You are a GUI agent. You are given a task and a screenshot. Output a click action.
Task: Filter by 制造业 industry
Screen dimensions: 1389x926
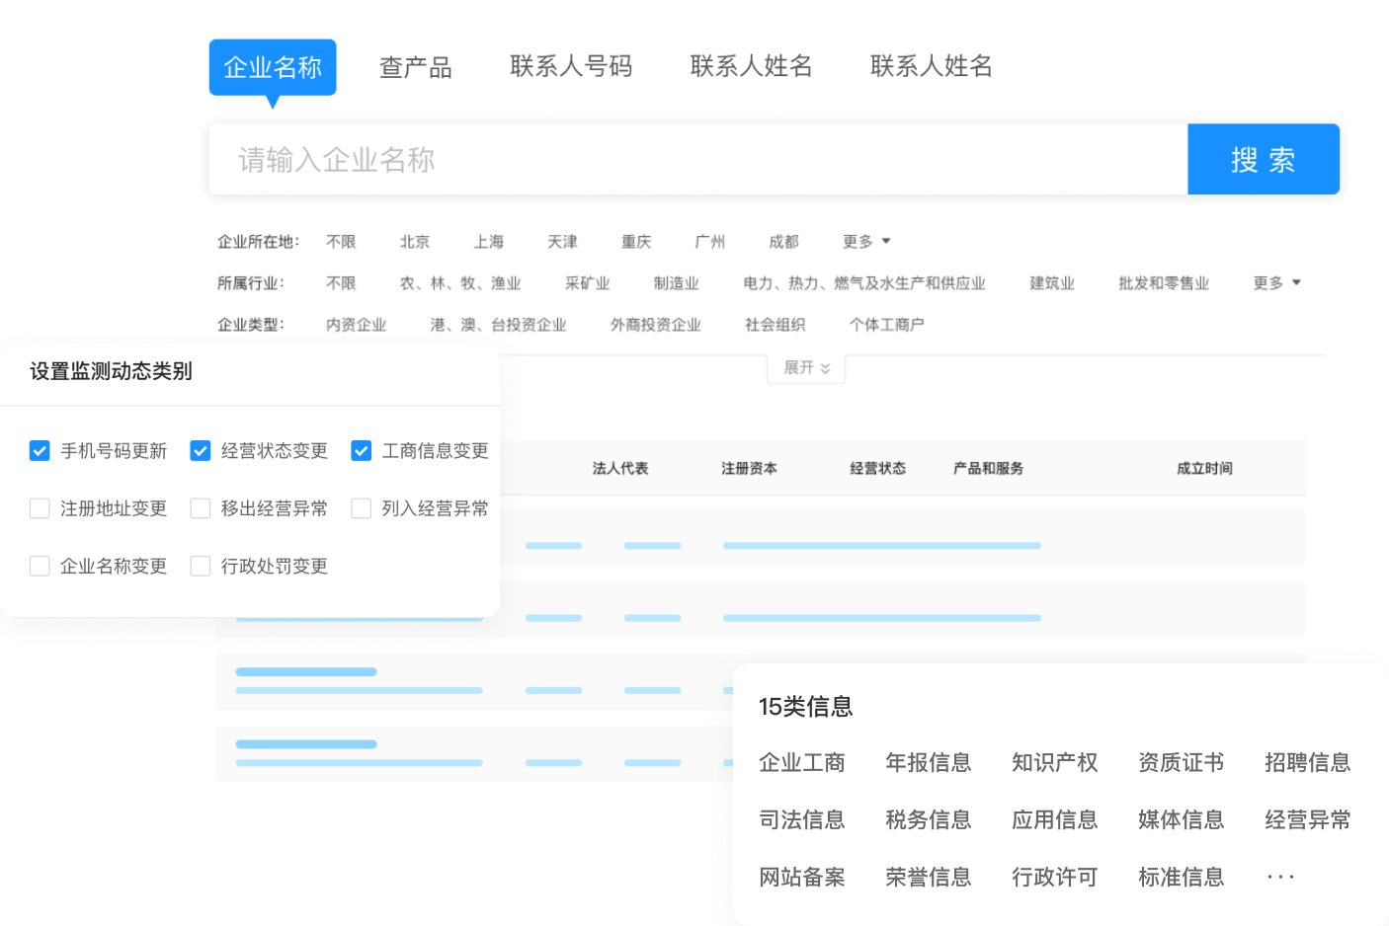coord(676,282)
